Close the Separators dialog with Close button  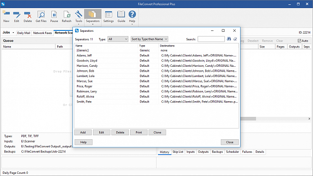[229, 142]
